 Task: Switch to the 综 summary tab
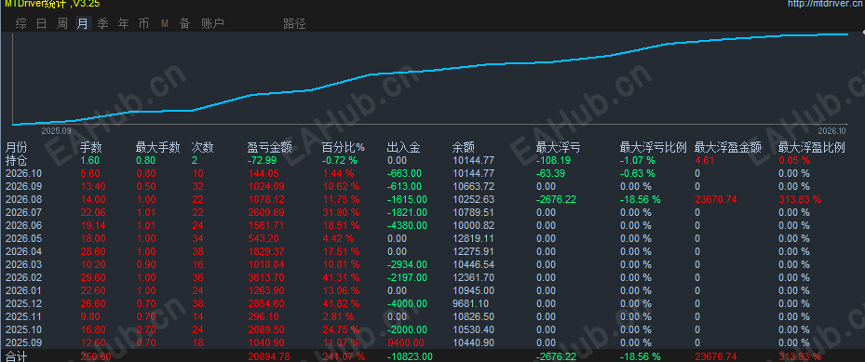[x=21, y=23]
